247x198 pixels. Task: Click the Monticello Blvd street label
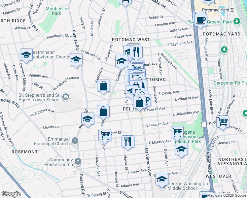pos(59,36)
